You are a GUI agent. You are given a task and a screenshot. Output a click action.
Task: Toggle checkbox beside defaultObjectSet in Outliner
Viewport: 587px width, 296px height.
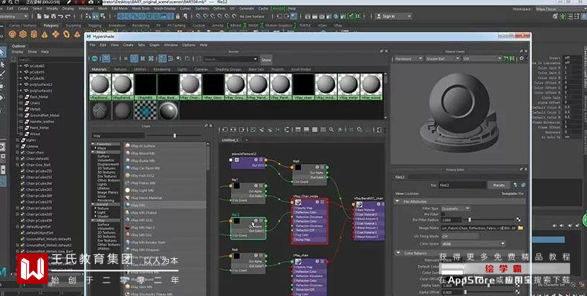(x=22, y=233)
